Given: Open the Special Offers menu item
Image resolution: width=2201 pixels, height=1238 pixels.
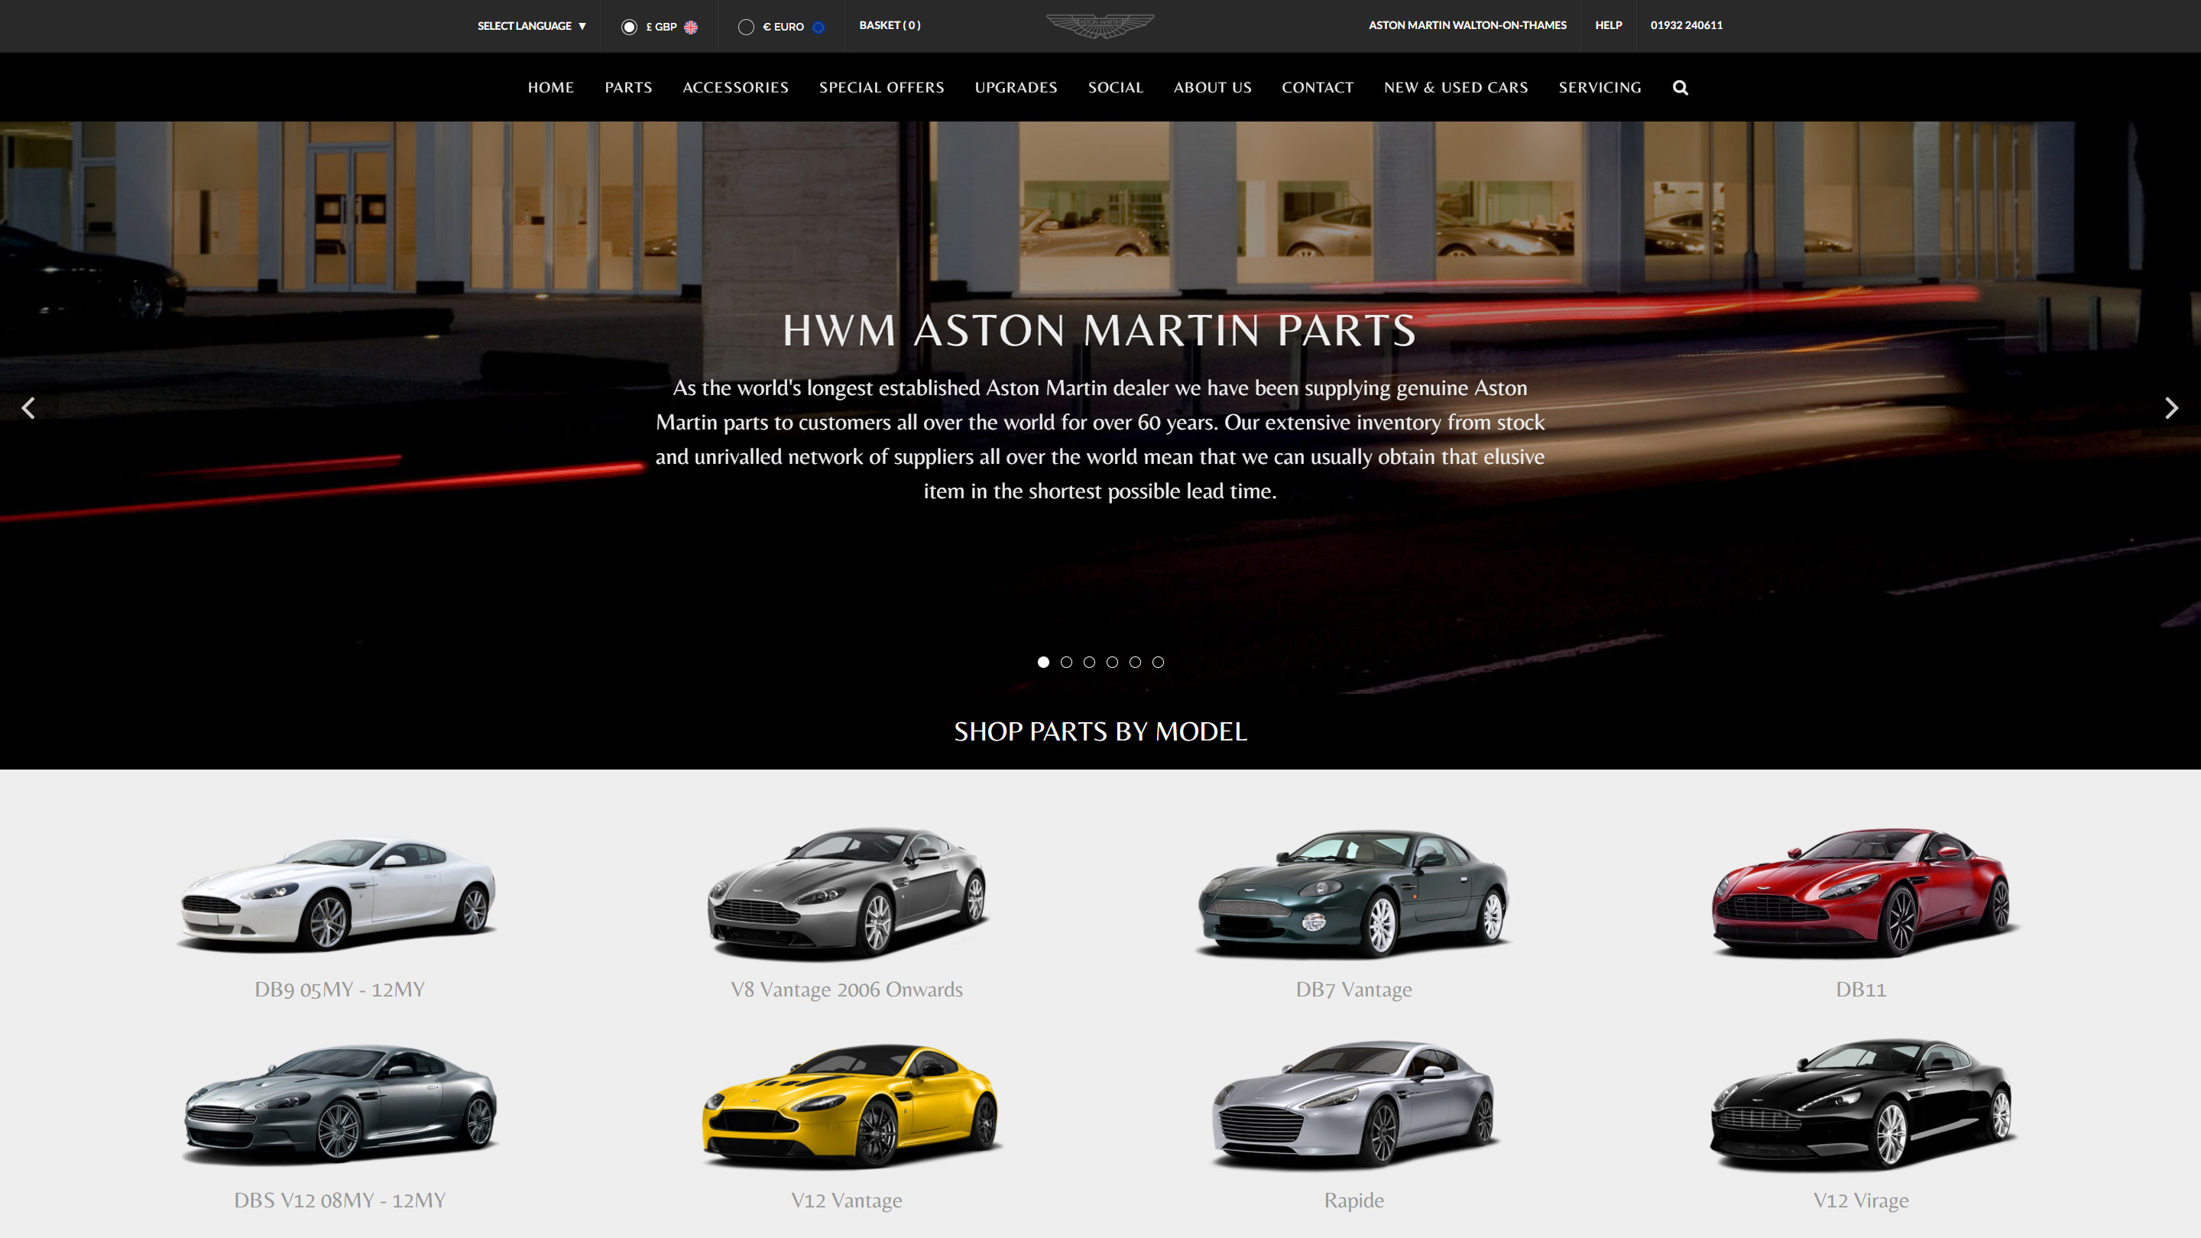Looking at the screenshot, I should coord(881,87).
